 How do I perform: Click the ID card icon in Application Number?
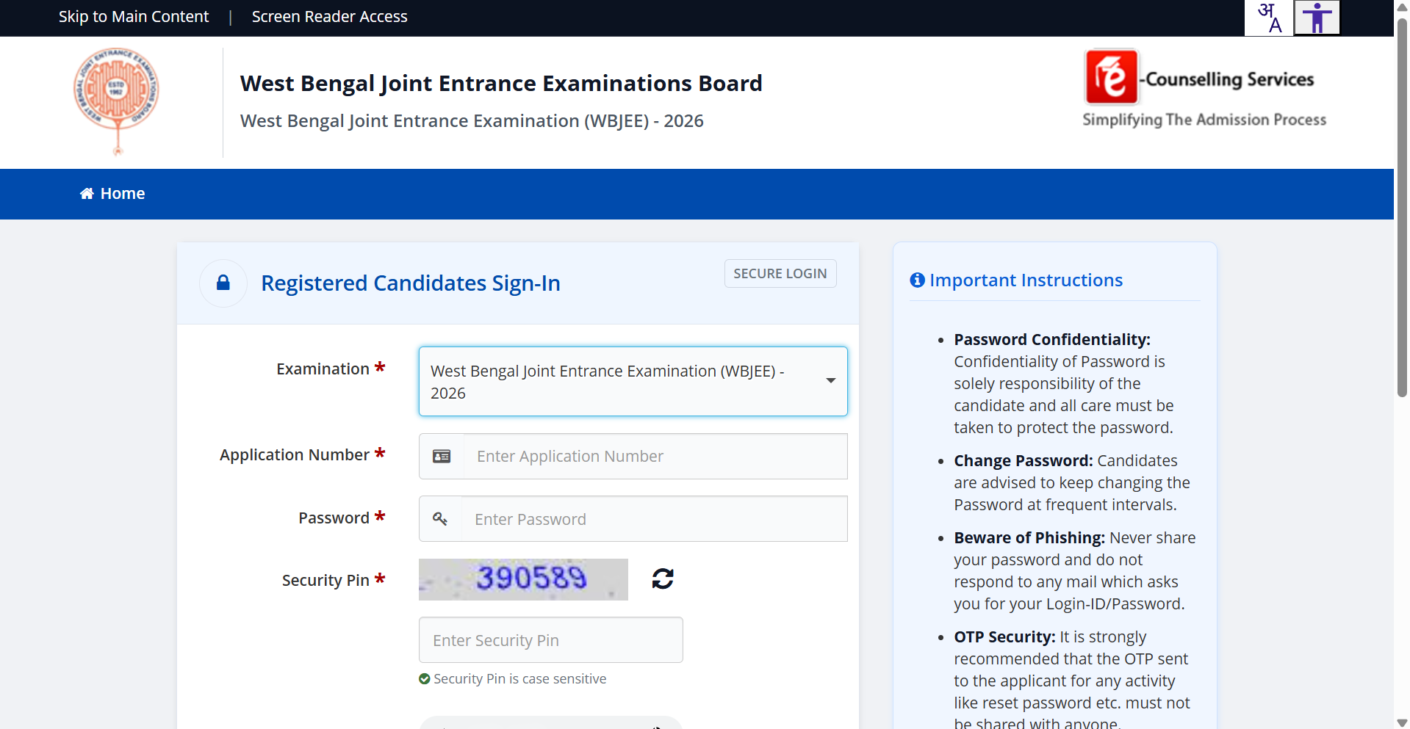click(442, 457)
